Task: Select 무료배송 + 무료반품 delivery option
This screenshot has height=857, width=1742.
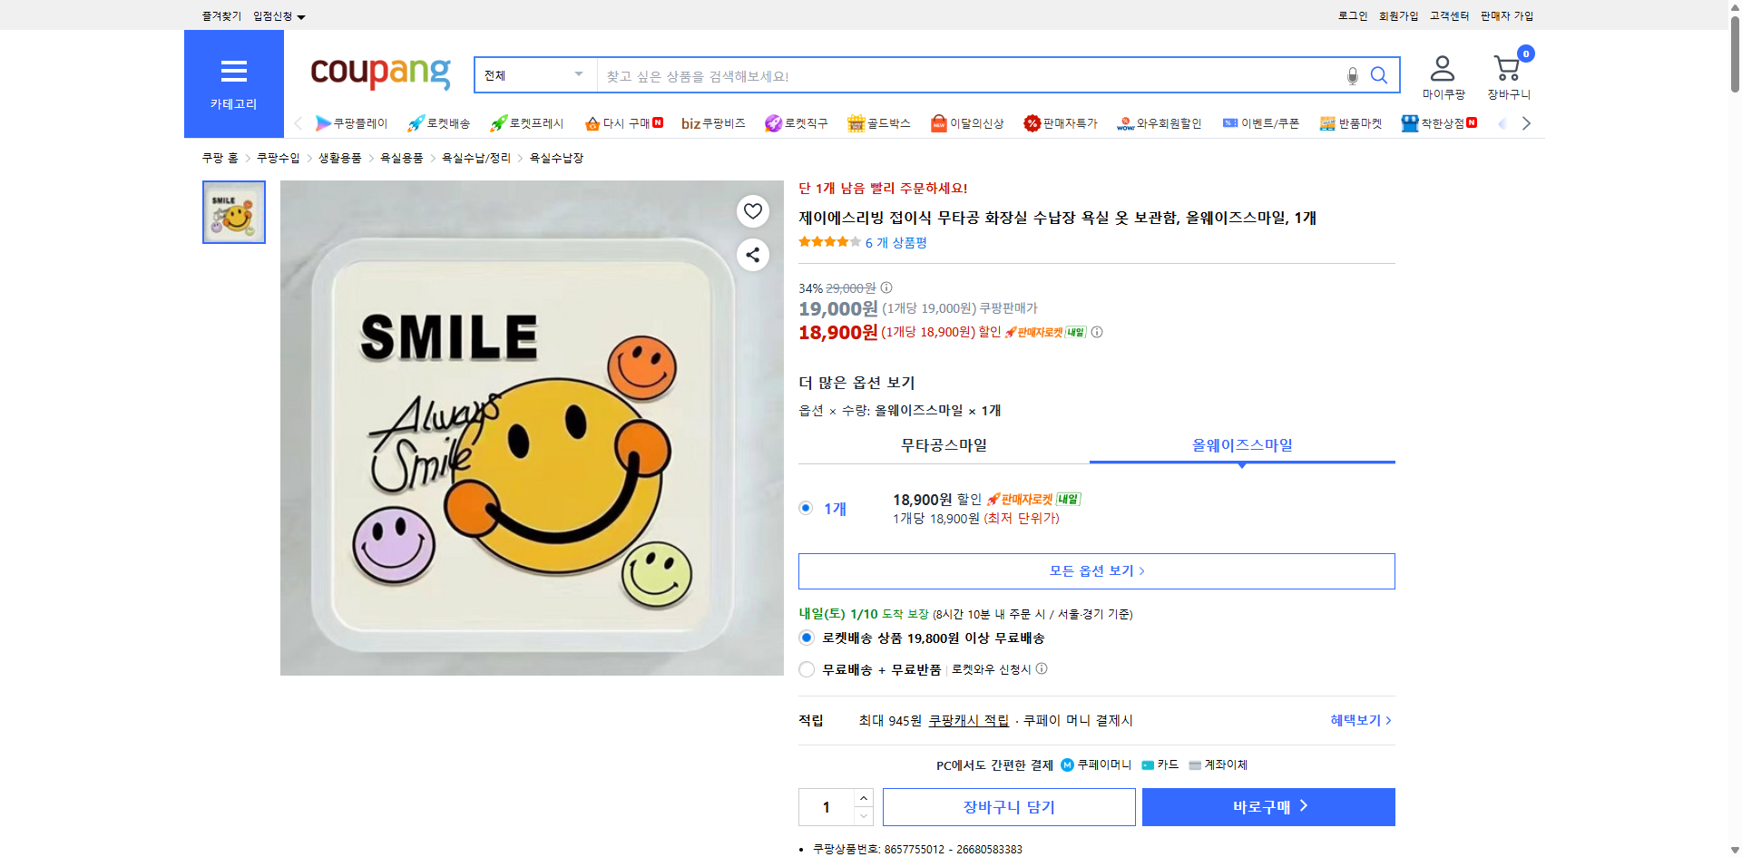Action: tap(806, 669)
